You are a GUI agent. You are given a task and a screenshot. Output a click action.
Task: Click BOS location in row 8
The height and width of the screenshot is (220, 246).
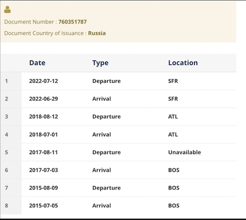[x=174, y=206]
